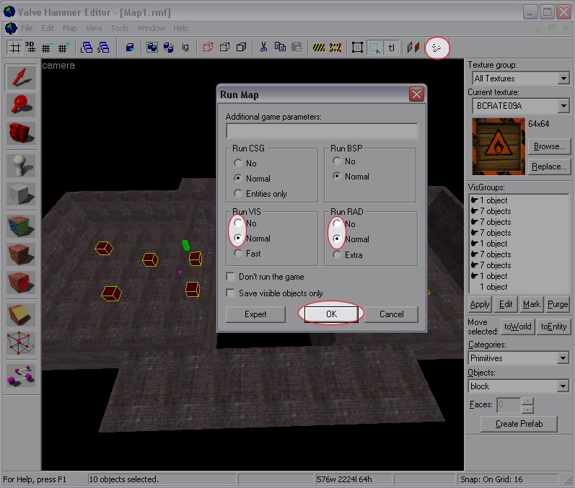Select the Vertex manipulation tool

point(21,343)
